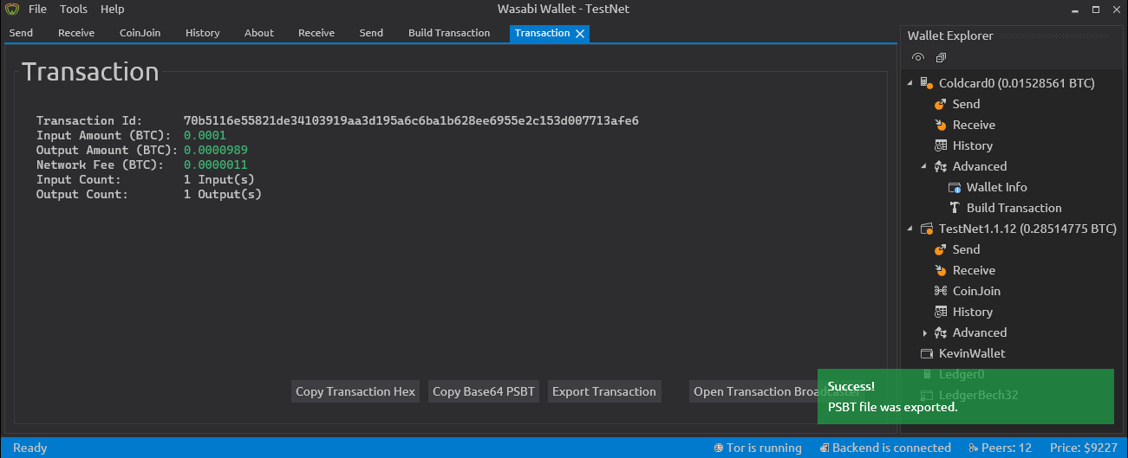Click the KevinWallet wallet icon
1128x458 pixels.
tap(927, 353)
